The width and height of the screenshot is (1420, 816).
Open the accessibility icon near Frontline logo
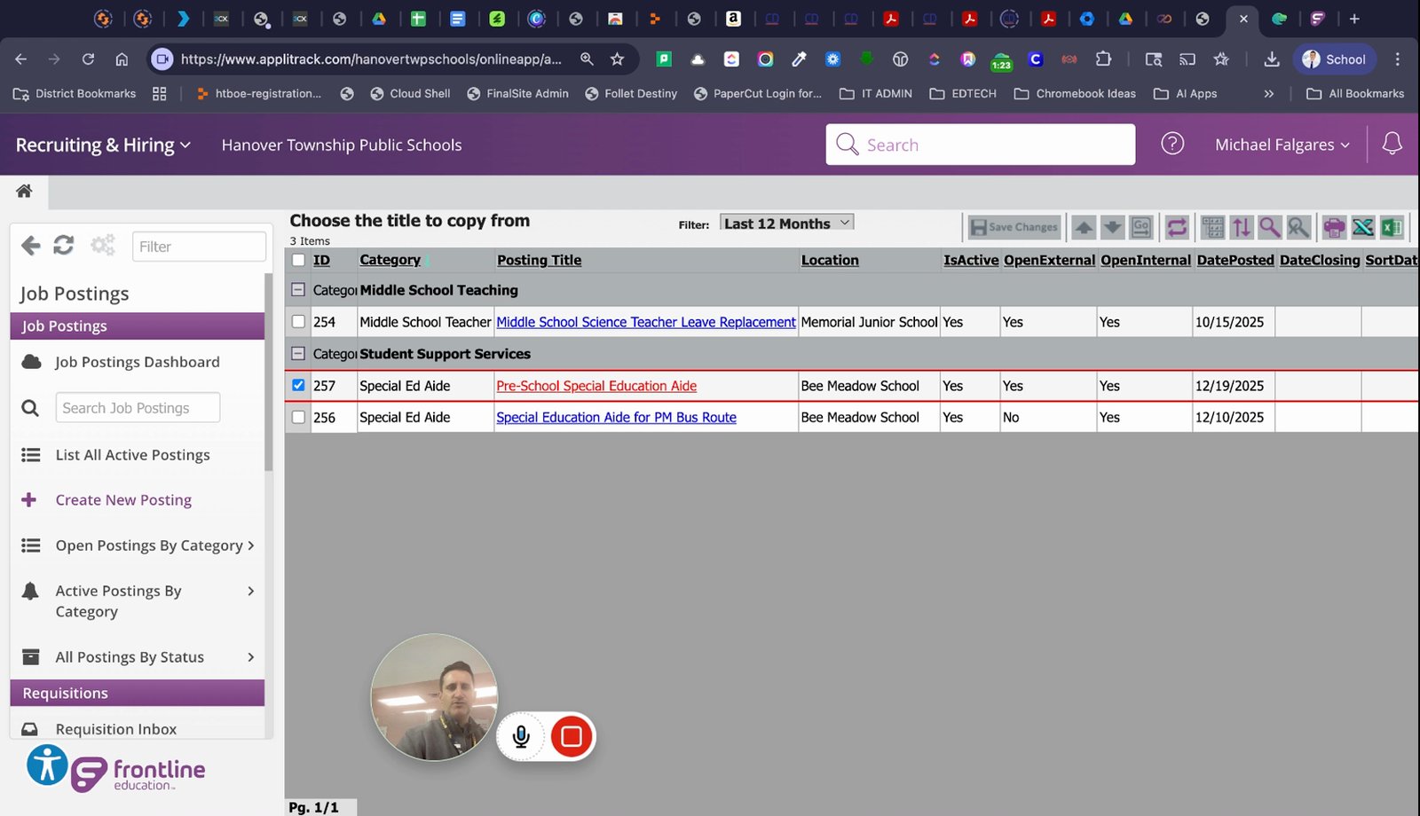(x=47, y=765)
